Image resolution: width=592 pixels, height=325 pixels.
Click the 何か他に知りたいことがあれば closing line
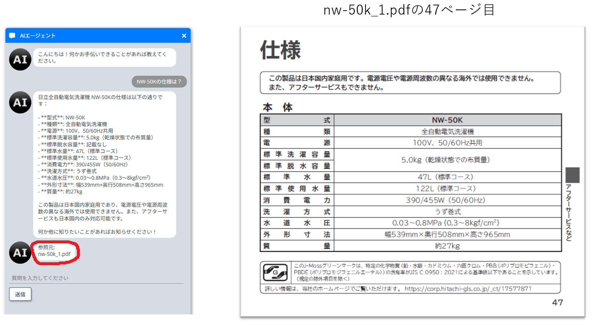click(x=97, y=232)
